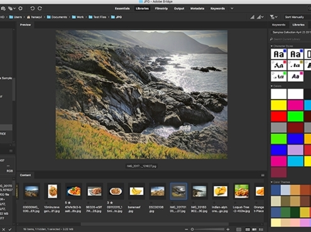Switch to view content as details
Screen dimensions: 311x232
point(254,229)
